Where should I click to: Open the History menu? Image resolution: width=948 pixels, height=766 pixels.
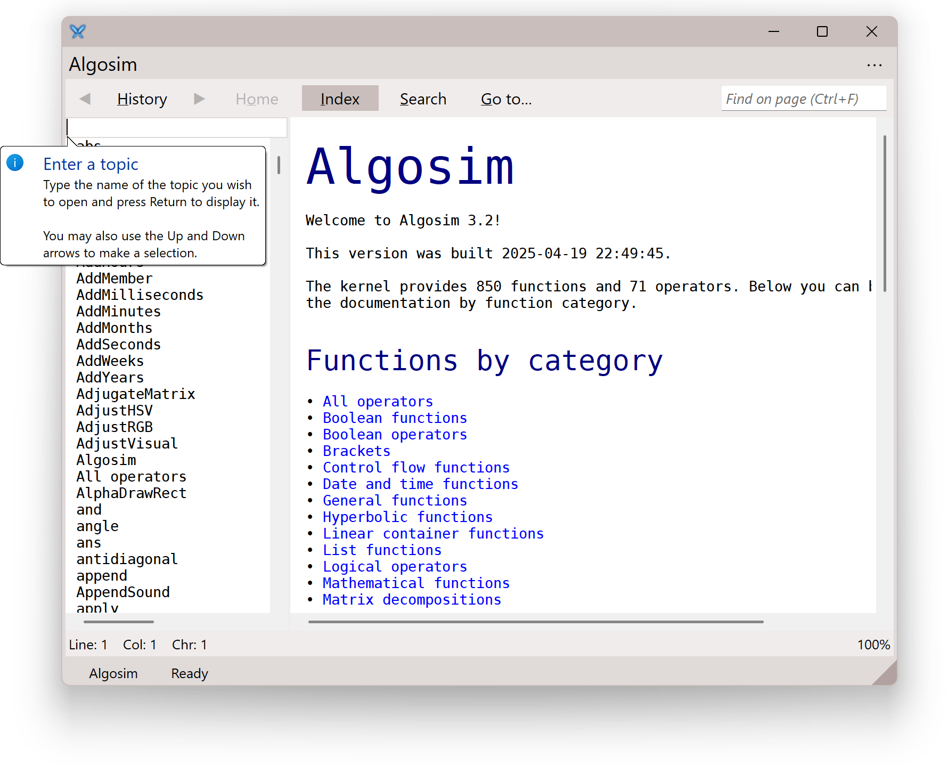click(142, 99)
